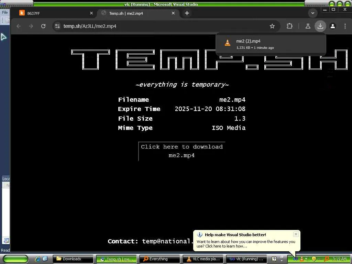Switch to Temp.sh taskbar button
Viewport: 352px width, 264px height.
click(x=117, y=259)
